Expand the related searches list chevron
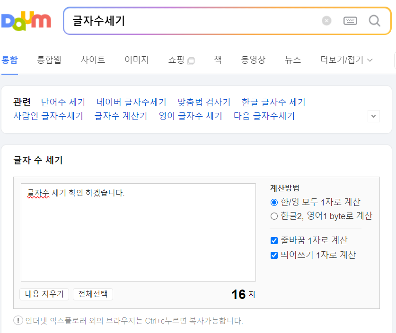396x333 pixels. tap(373, 116)
